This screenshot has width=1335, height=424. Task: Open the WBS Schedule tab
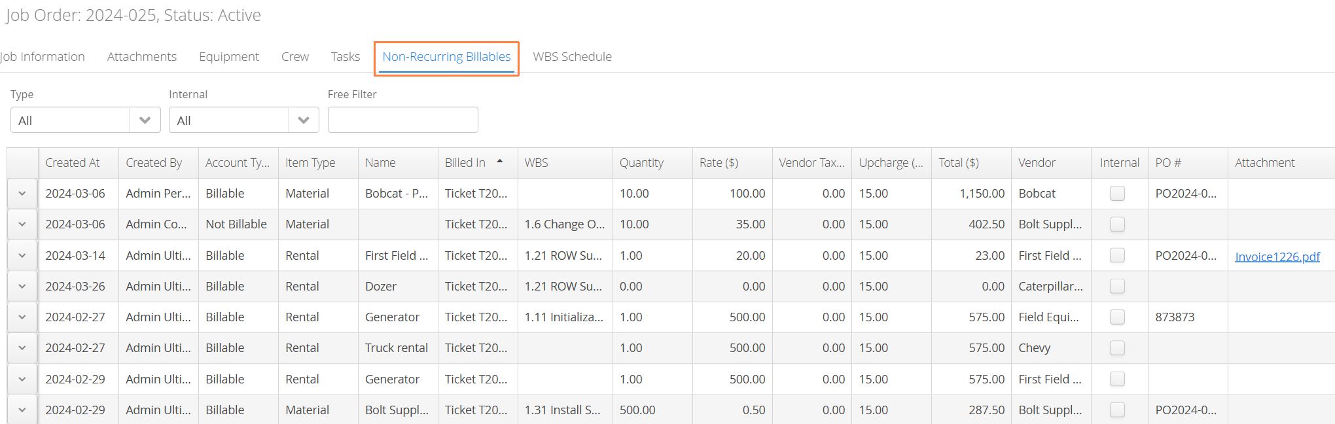572,57
